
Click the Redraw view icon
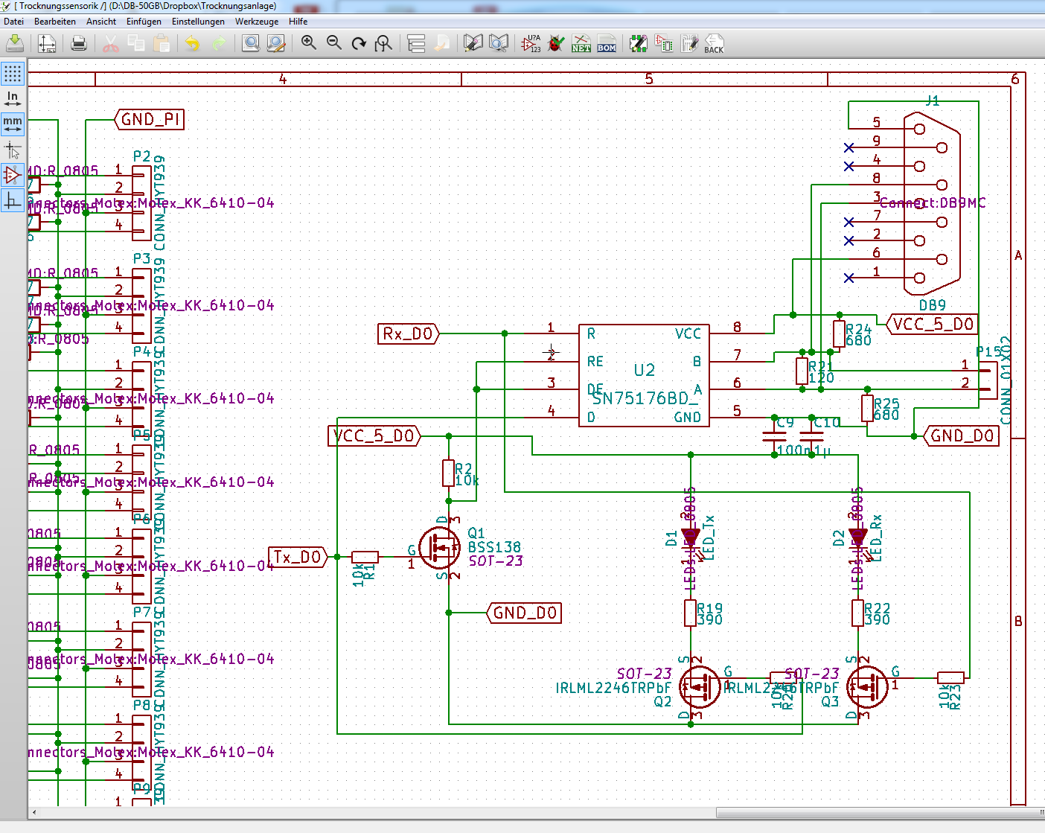point(359,43)
